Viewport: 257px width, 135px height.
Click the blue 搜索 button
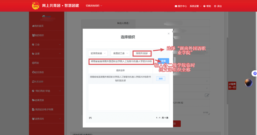163,61
